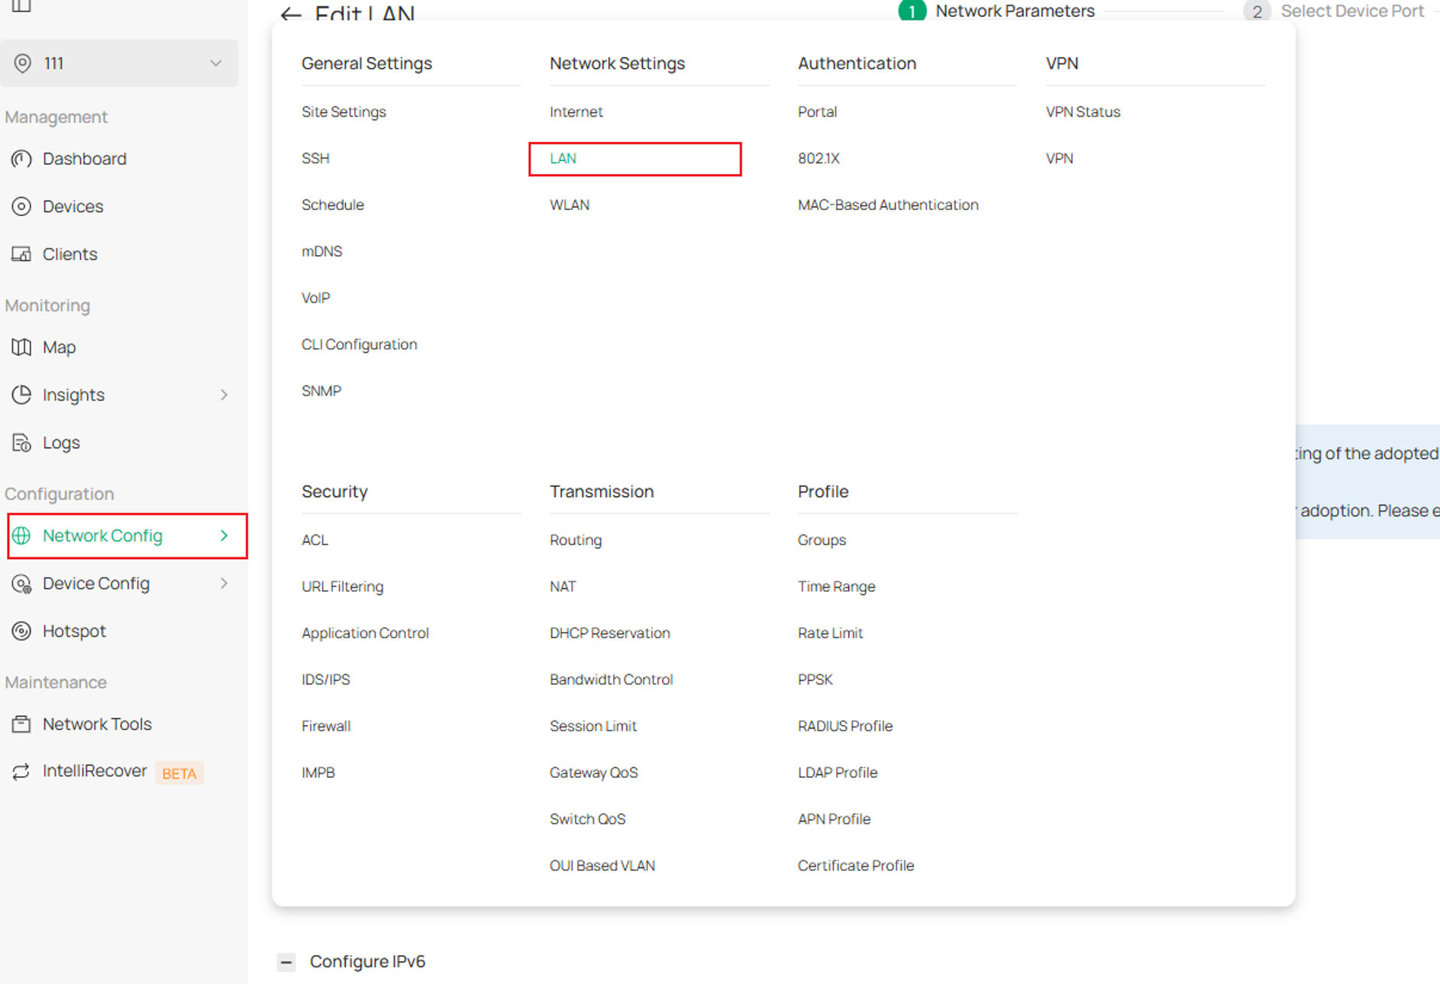The width and height of the screenshot is (1440, 984).
Task: Click the Clients monitor icon
Action: tap(21, 254)
